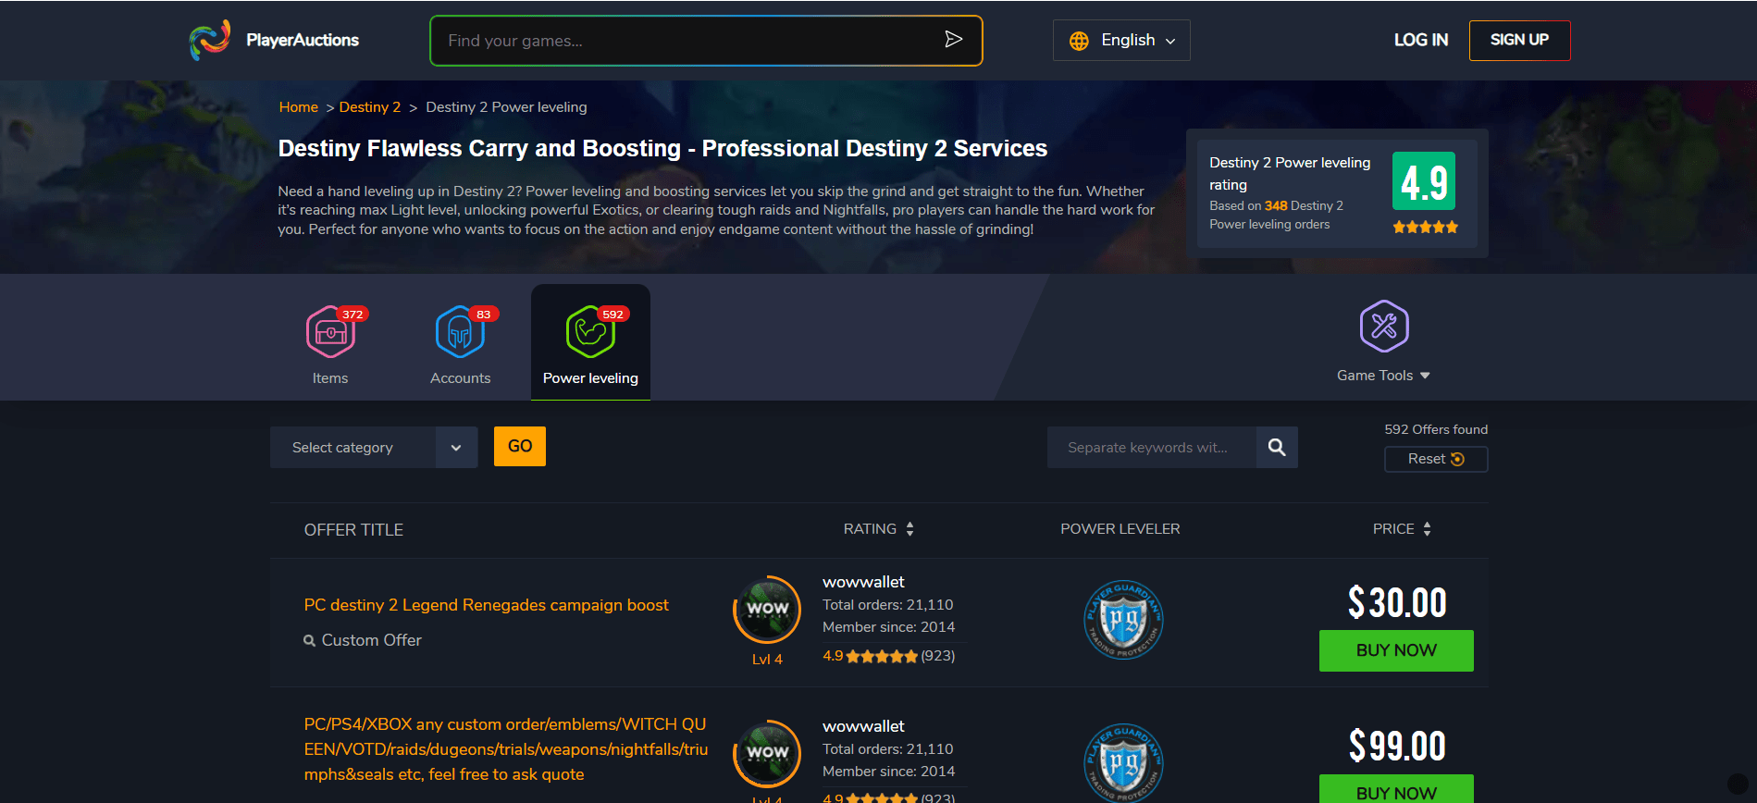Viewport: 1757px width, 803px height.
Task: Open the Accounts helmet icon
Action: coord(460,331)
